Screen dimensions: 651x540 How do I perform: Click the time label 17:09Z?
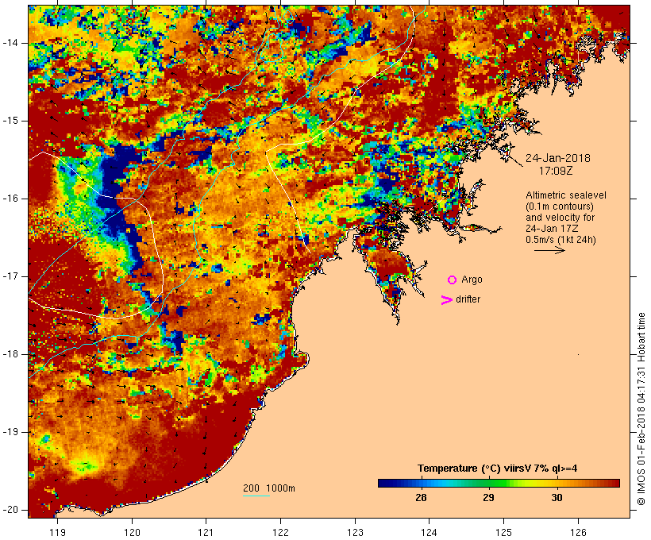click(556, 171)
